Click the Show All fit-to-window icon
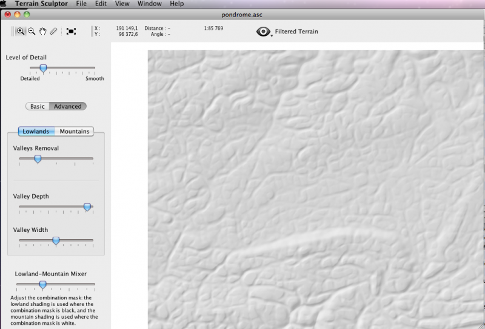485x329 pixels. tap(71, 31)
